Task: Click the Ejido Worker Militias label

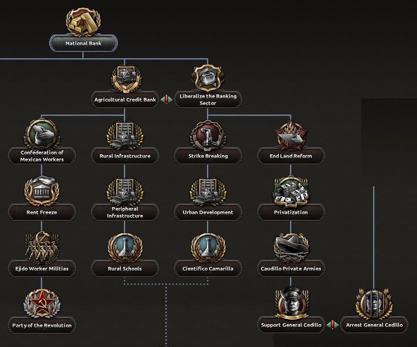Action: (42, 269)
